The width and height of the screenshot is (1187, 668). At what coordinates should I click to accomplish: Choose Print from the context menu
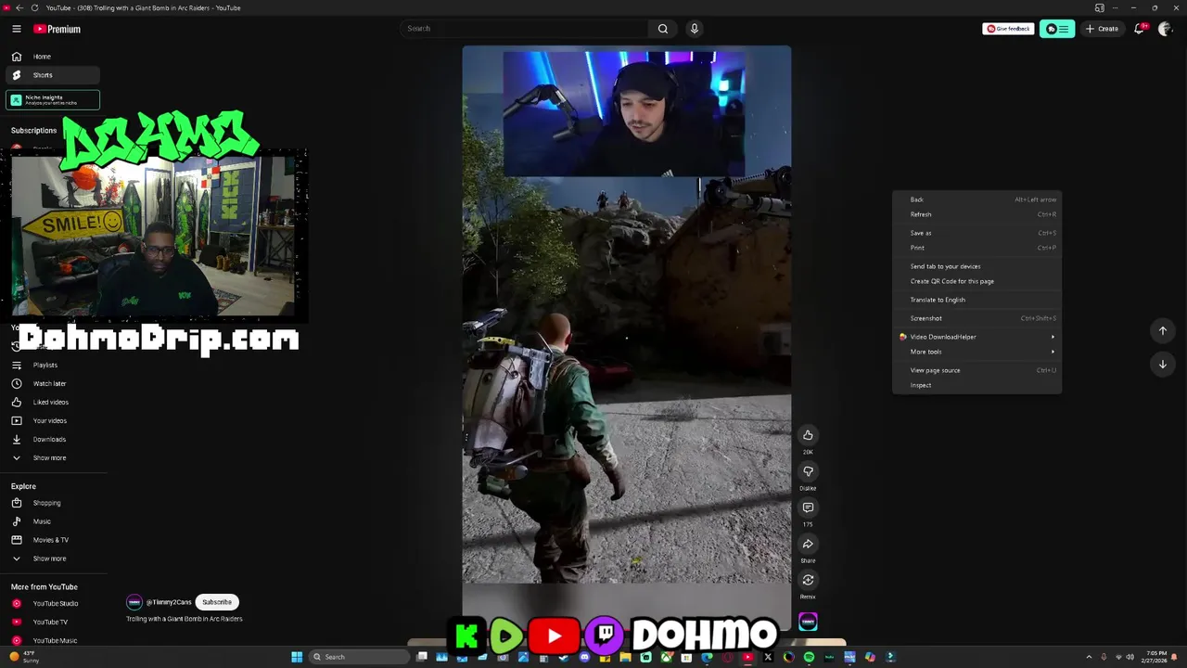pyautogui.click(x=976, y=248)
